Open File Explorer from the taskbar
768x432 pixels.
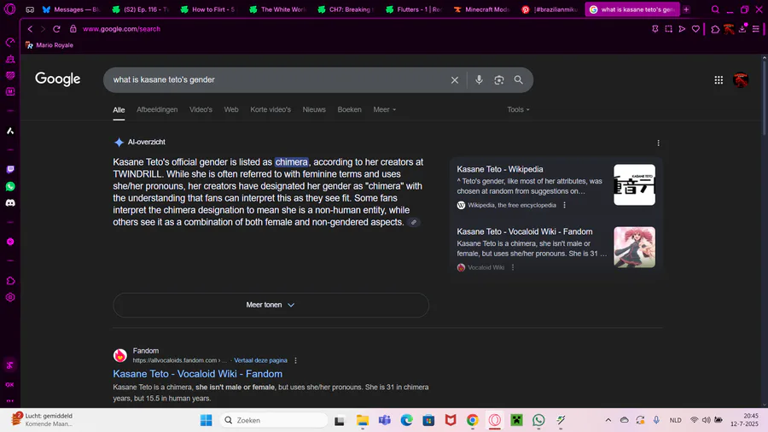click(x=363, y=420)
